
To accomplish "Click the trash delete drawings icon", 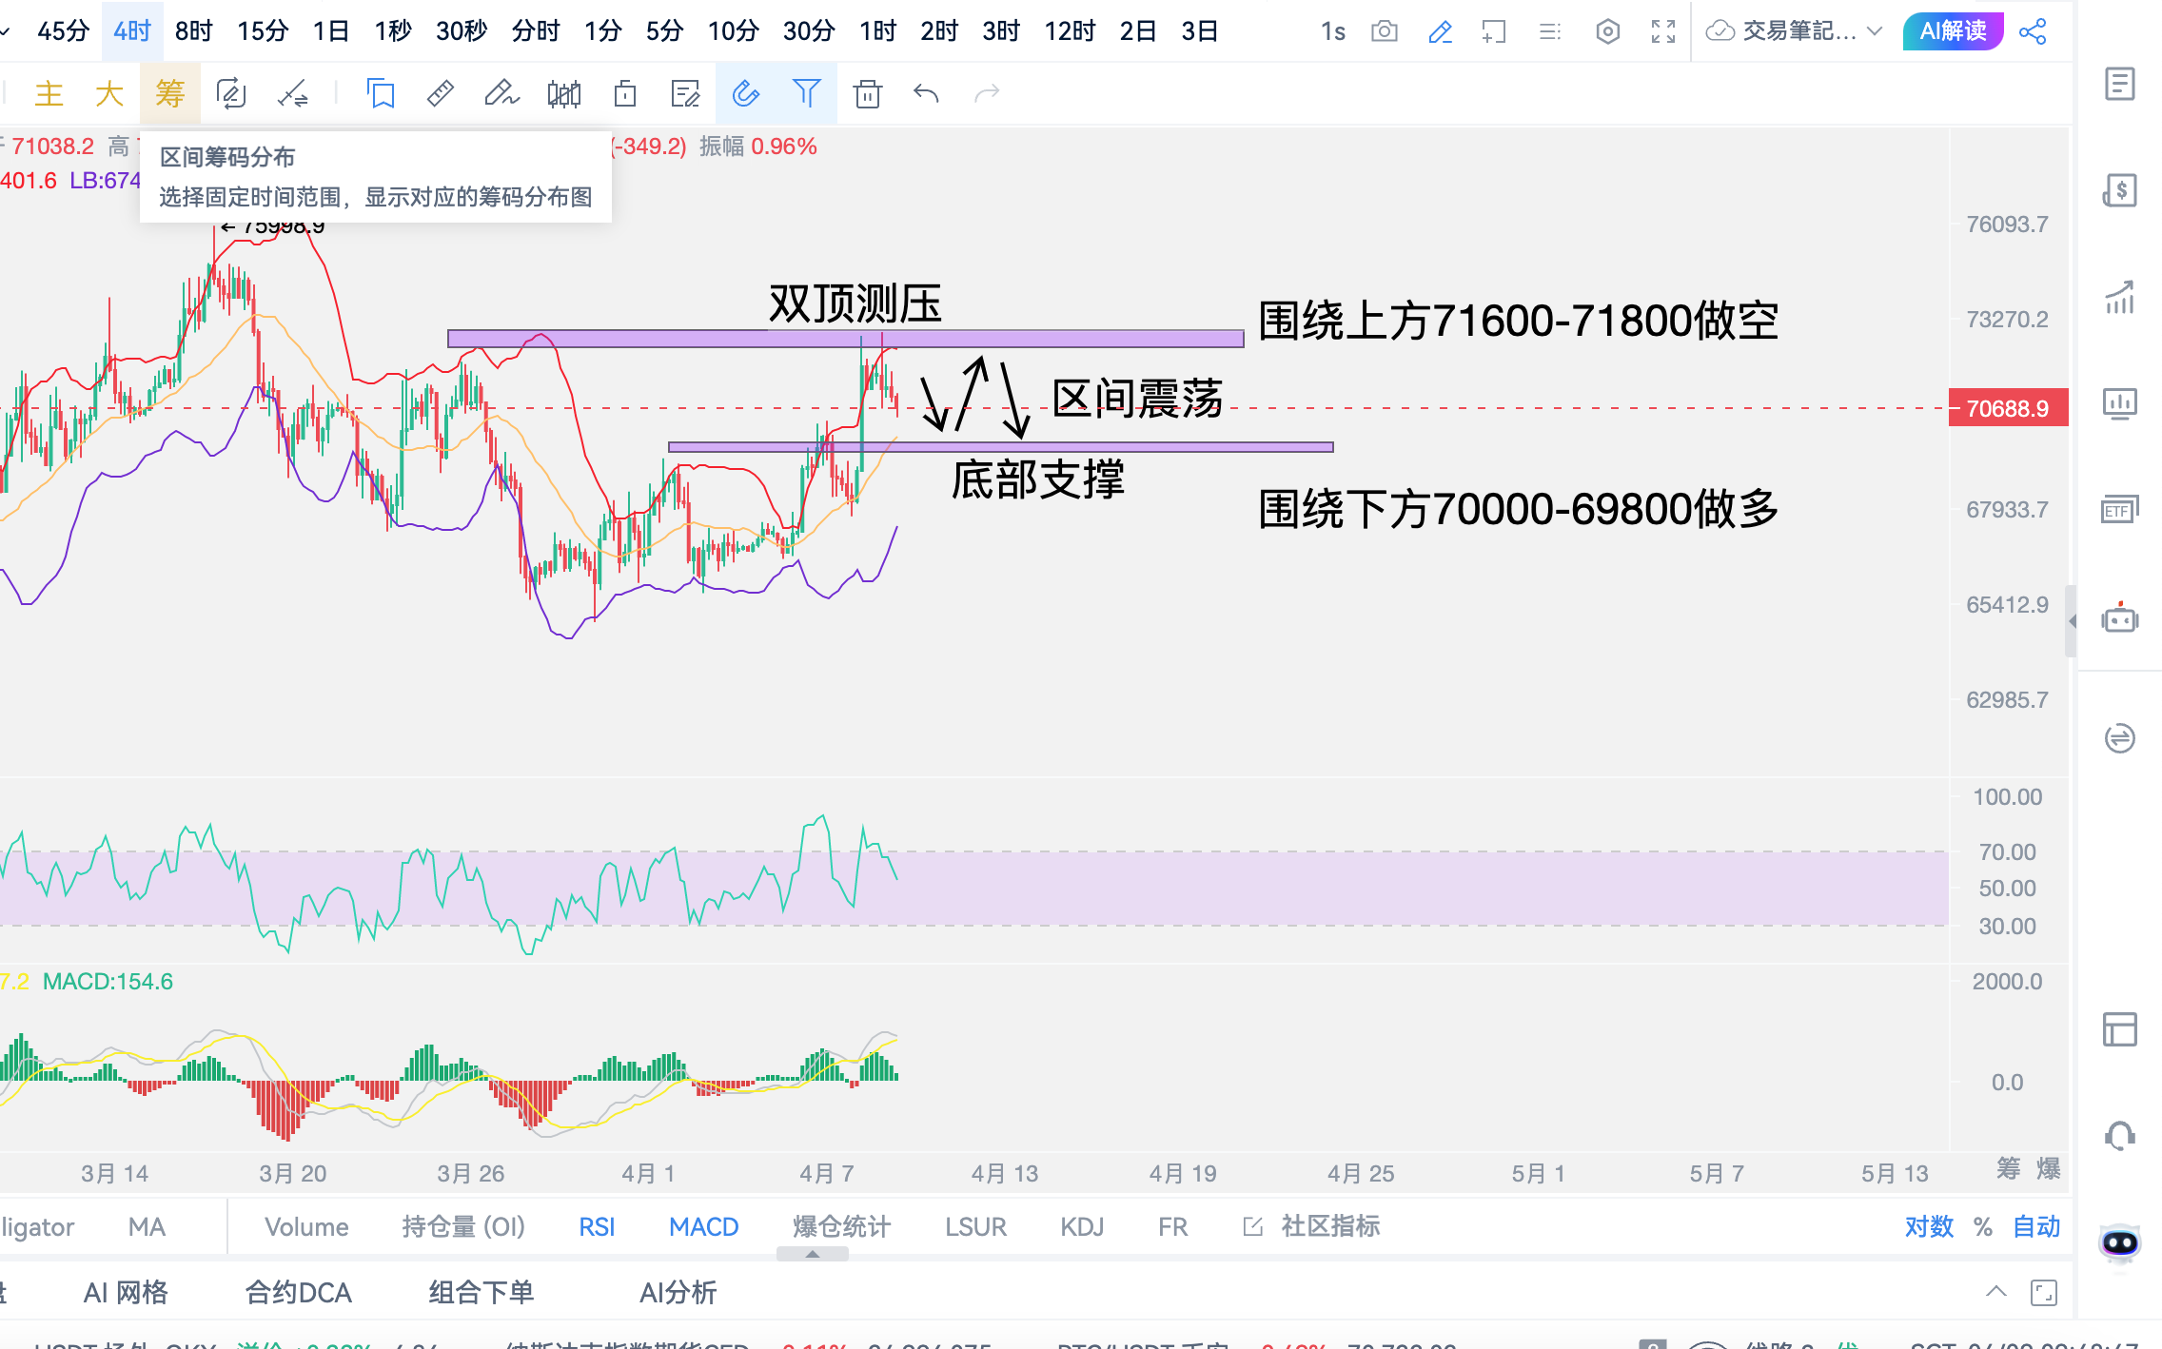I will 867,93.
